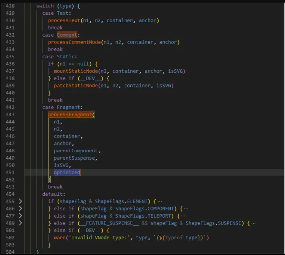285x255 pixels.
Task: Unfold ellipsis after ShapeFlags.SUSPENSE line
Action: pos(253,223)
